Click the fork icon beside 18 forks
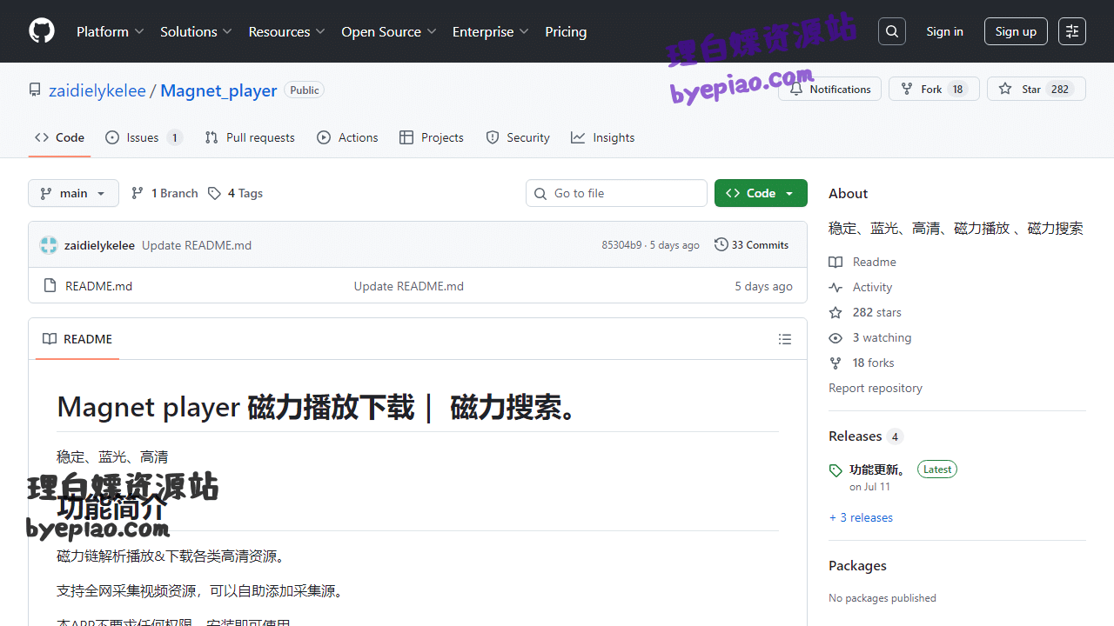 coord(835,363)
